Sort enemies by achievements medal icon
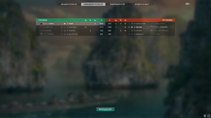 [125, 20]
